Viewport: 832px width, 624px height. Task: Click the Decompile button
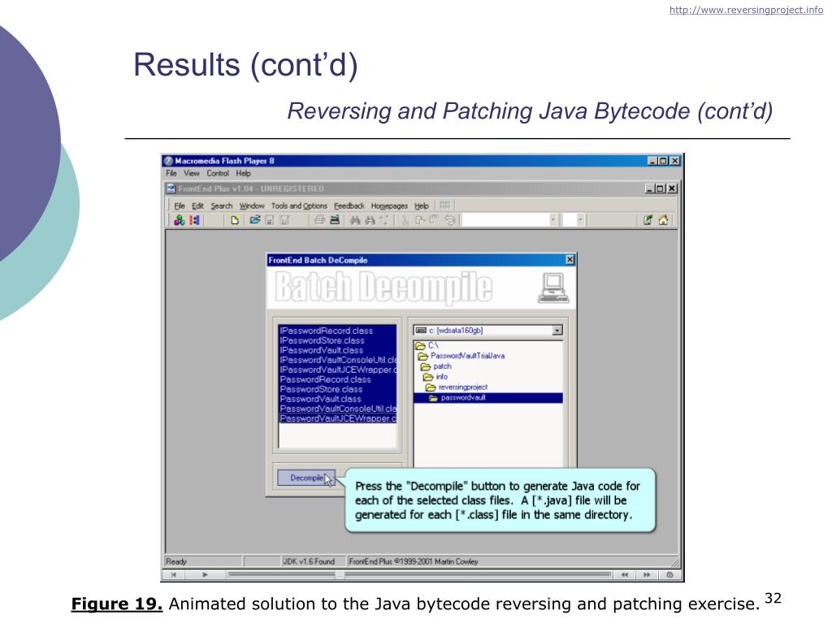[x=306, y=478]
